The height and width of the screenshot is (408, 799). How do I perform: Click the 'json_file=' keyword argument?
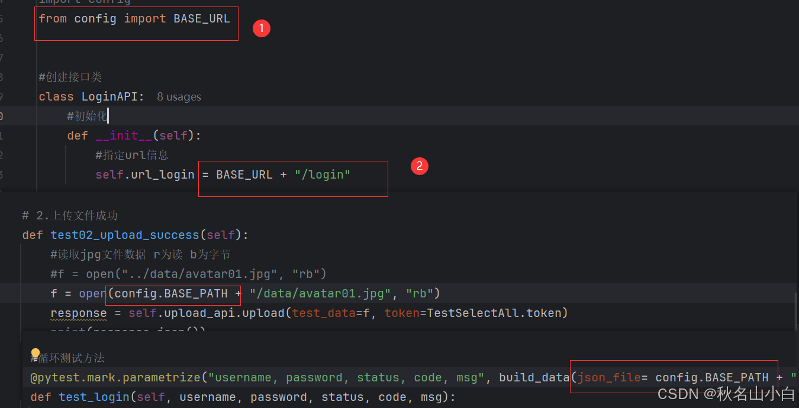[612, 377]
